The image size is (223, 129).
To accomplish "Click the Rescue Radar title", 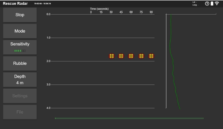I will (x=15, y=4).
